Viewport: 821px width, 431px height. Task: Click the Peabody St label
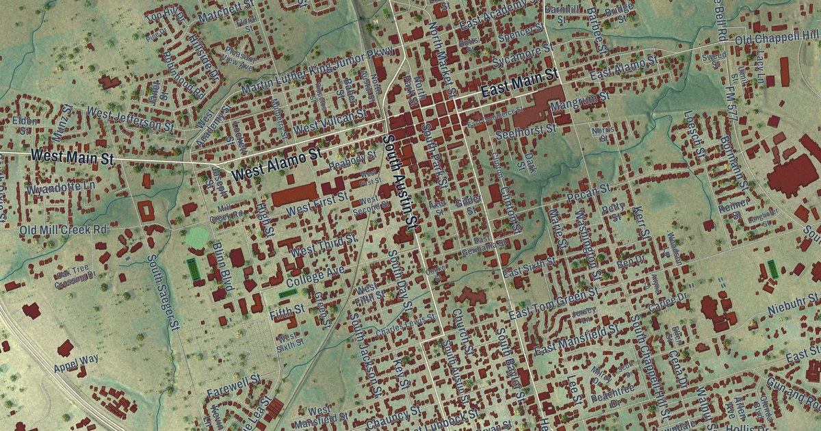click(353, 161)
